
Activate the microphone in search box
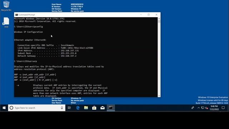tap(62, 108)
